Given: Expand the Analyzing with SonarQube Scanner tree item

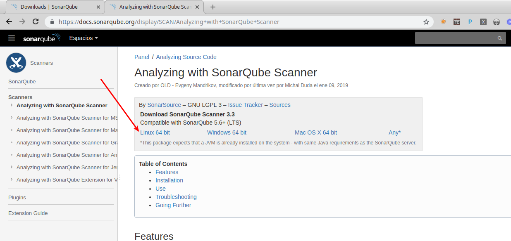Looking at the screenshot, I should pos(11,106).
